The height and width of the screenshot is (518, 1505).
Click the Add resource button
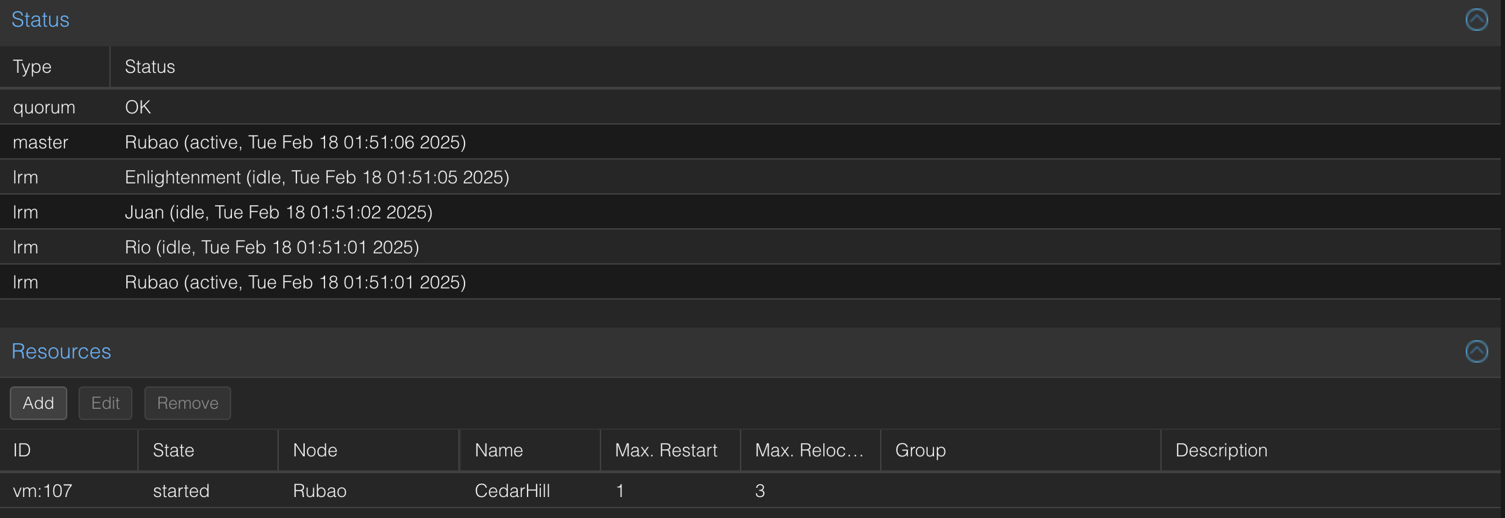point(39,403)
